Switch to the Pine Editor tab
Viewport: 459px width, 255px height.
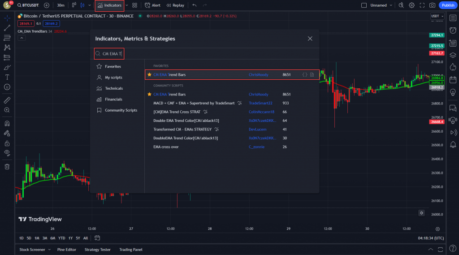coord(66,250)
